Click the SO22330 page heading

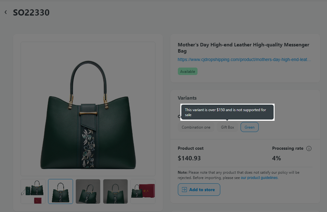(x=31, y=12)
